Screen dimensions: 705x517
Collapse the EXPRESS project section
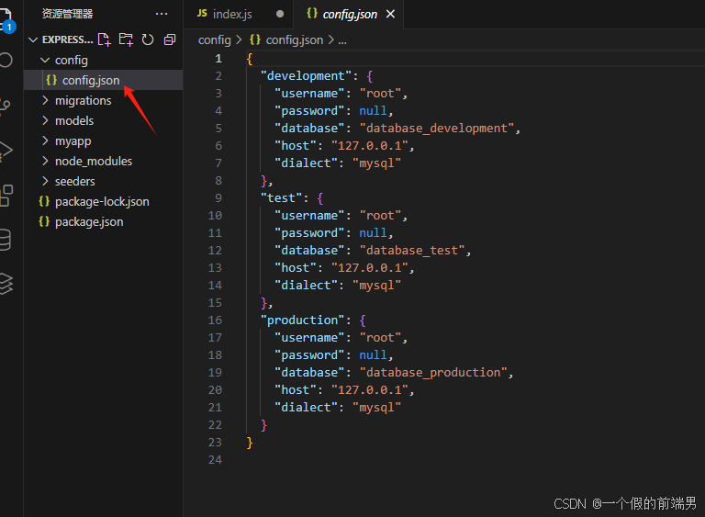tap(33, 39)
